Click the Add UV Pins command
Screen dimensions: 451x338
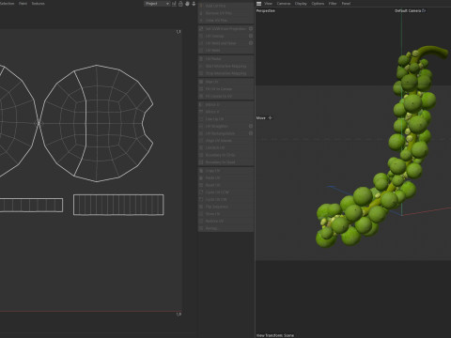[225, 6]
